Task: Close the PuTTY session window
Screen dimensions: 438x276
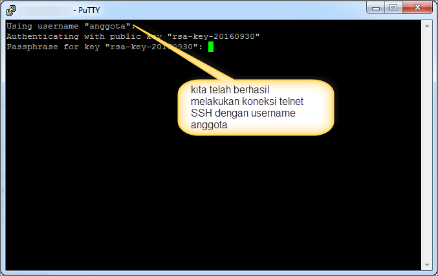Action: pyautogui.click(x=416, y=8)
